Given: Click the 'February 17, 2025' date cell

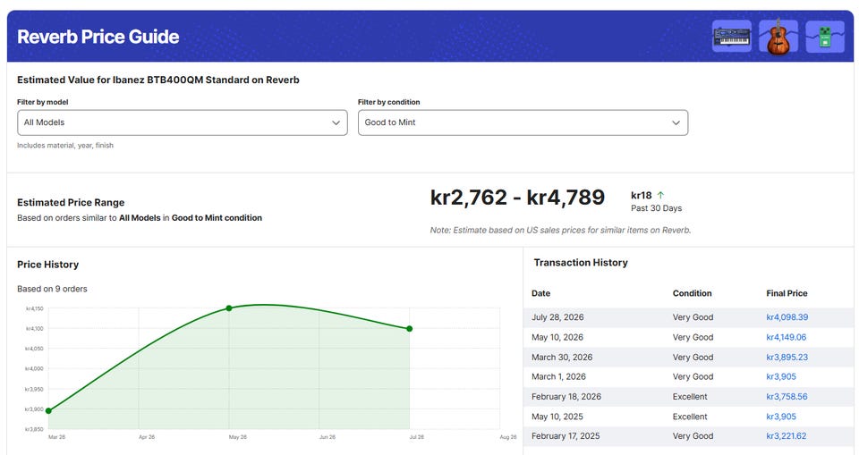Looking at the screenshot, I should 566,436.
